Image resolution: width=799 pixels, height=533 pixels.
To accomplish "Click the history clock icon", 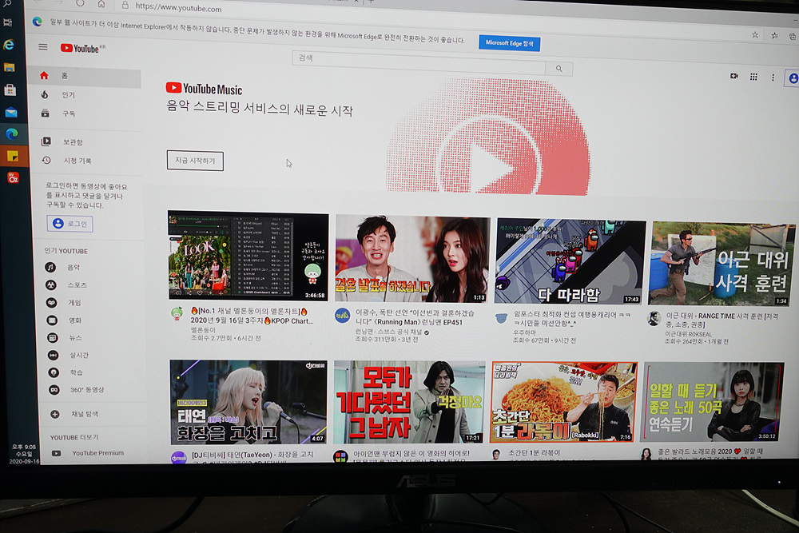I will (x=46, y=160).
